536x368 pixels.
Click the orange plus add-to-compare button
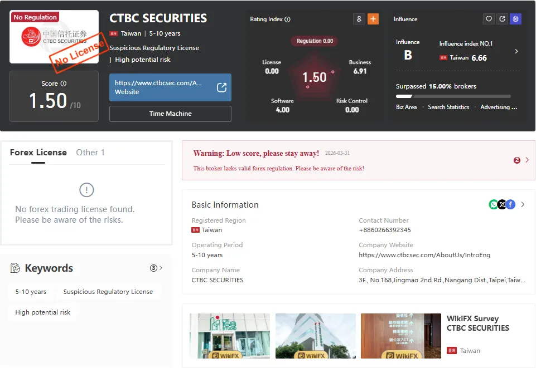[373, 19]
